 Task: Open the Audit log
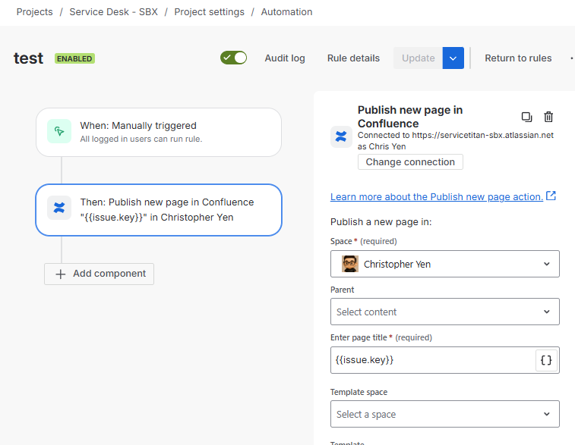(285, 58)
